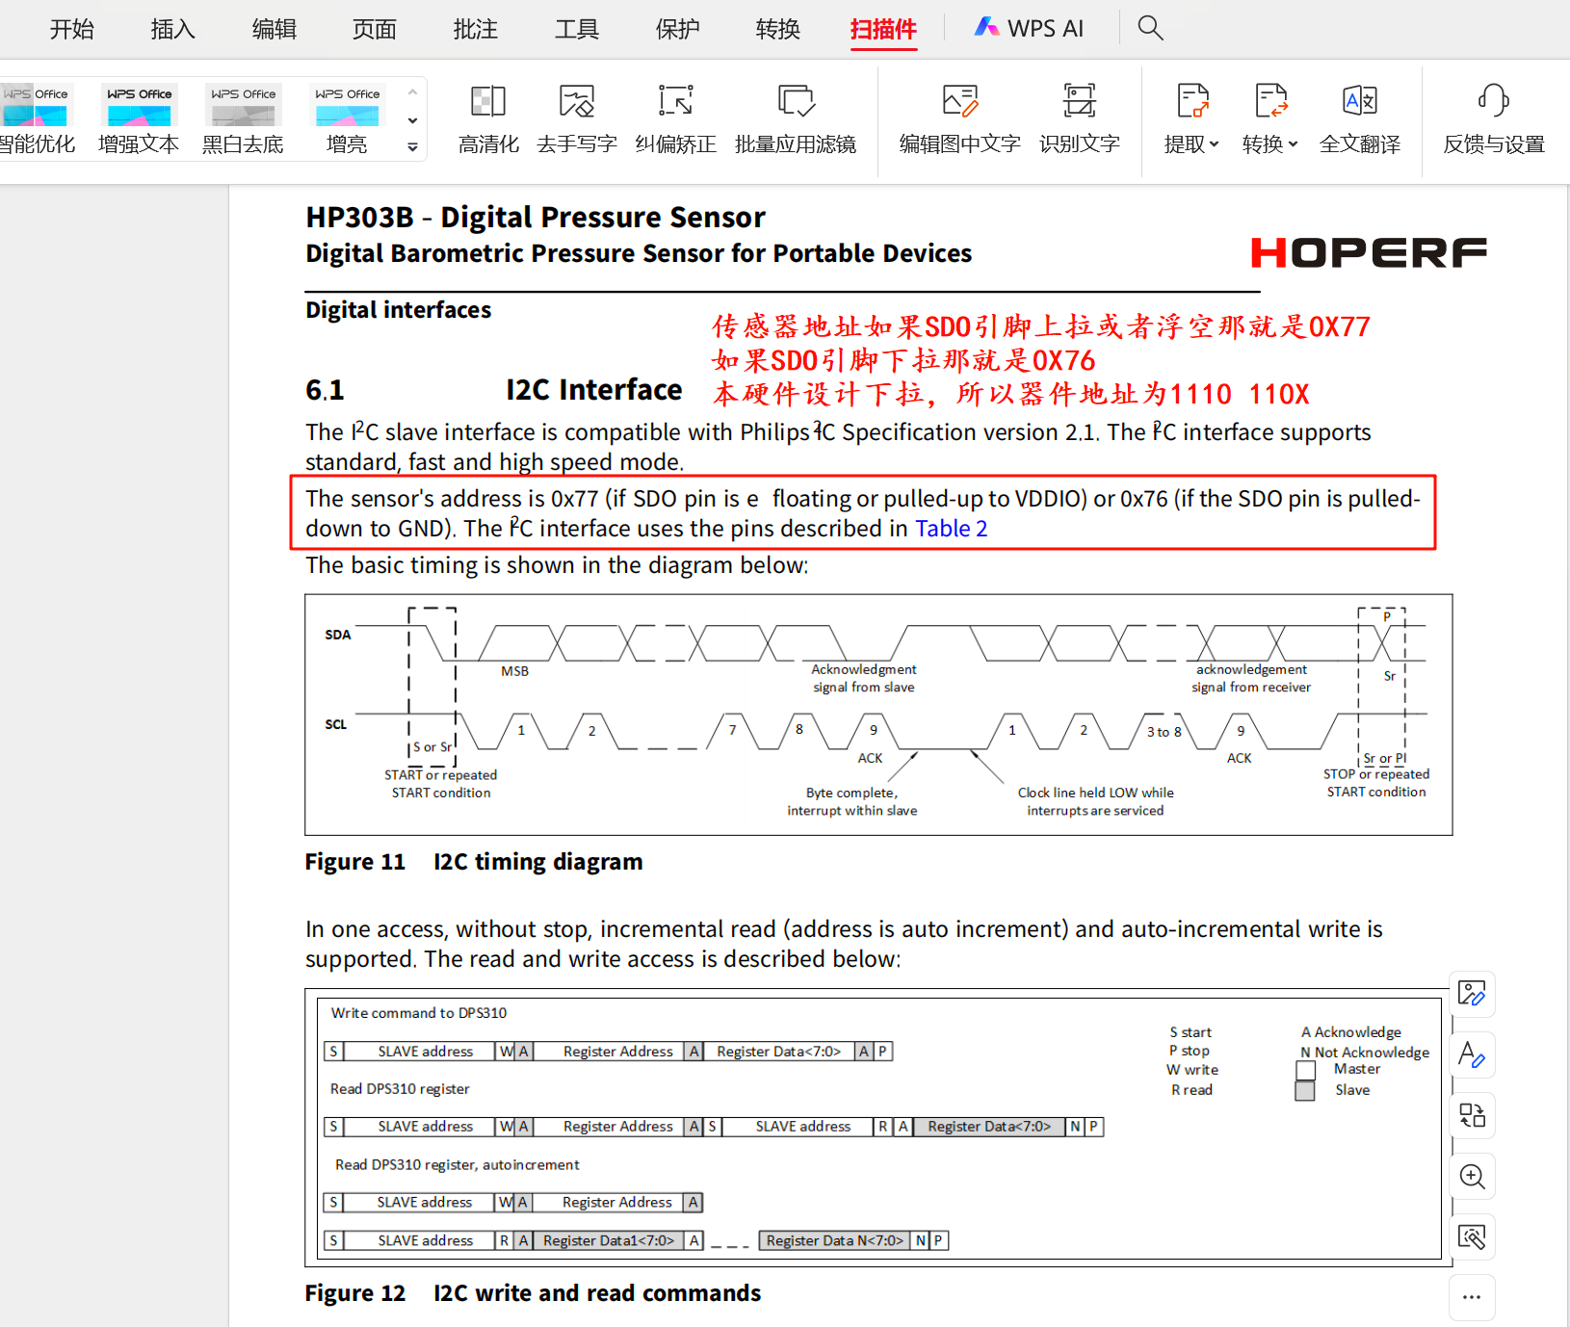Switch to the 编辑 tab
Image resolution: width=1570 pixels, height=1327 pixels.
coord(274,29)
